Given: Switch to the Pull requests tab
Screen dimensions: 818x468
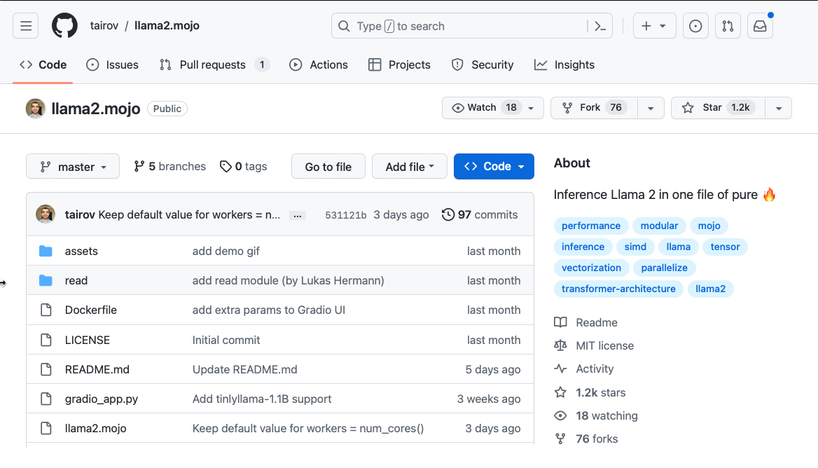Looking at the screenshot, I should [x=214, y=64].
